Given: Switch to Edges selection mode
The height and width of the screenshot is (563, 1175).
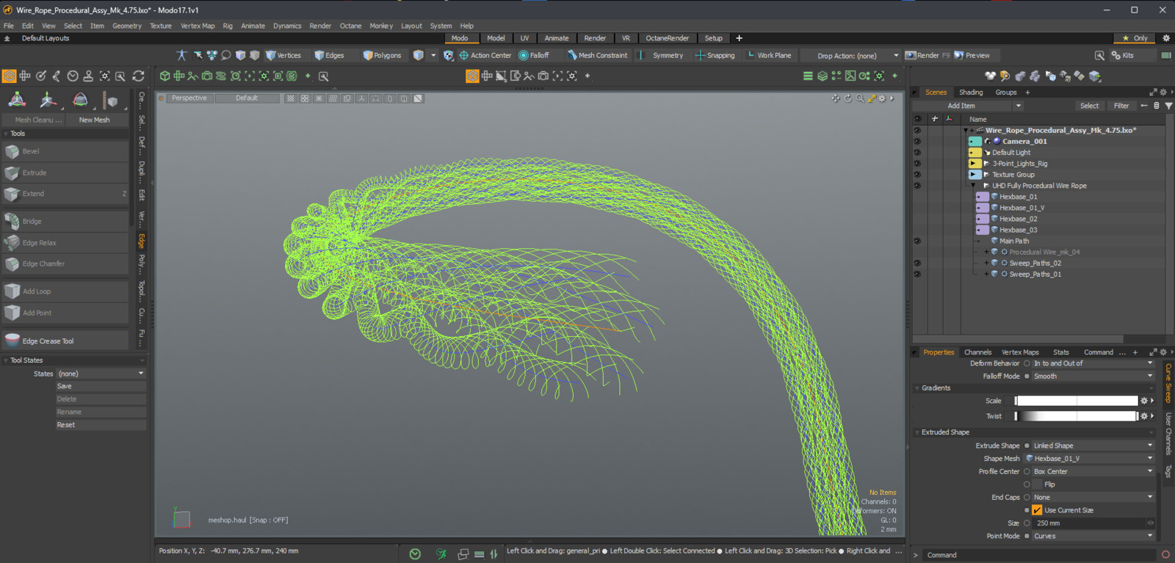Looking at the screenshot, I should [330, 55].
